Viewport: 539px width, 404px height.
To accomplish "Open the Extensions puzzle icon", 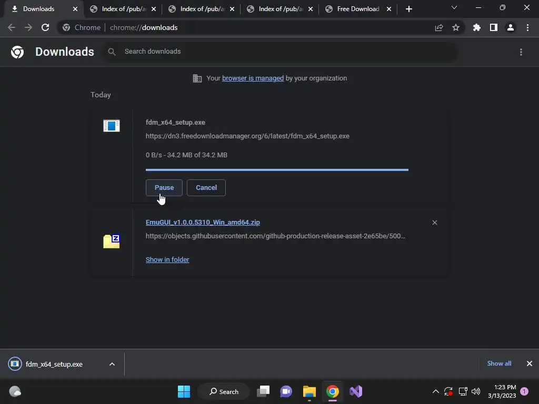I will click(x=476, y=27).
